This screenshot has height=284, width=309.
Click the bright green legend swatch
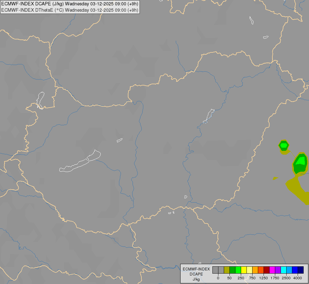(238, 270)
